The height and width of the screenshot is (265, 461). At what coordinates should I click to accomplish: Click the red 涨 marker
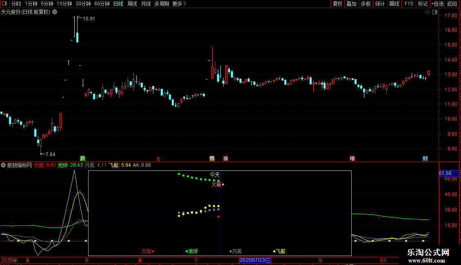click(x=226, y=158)
